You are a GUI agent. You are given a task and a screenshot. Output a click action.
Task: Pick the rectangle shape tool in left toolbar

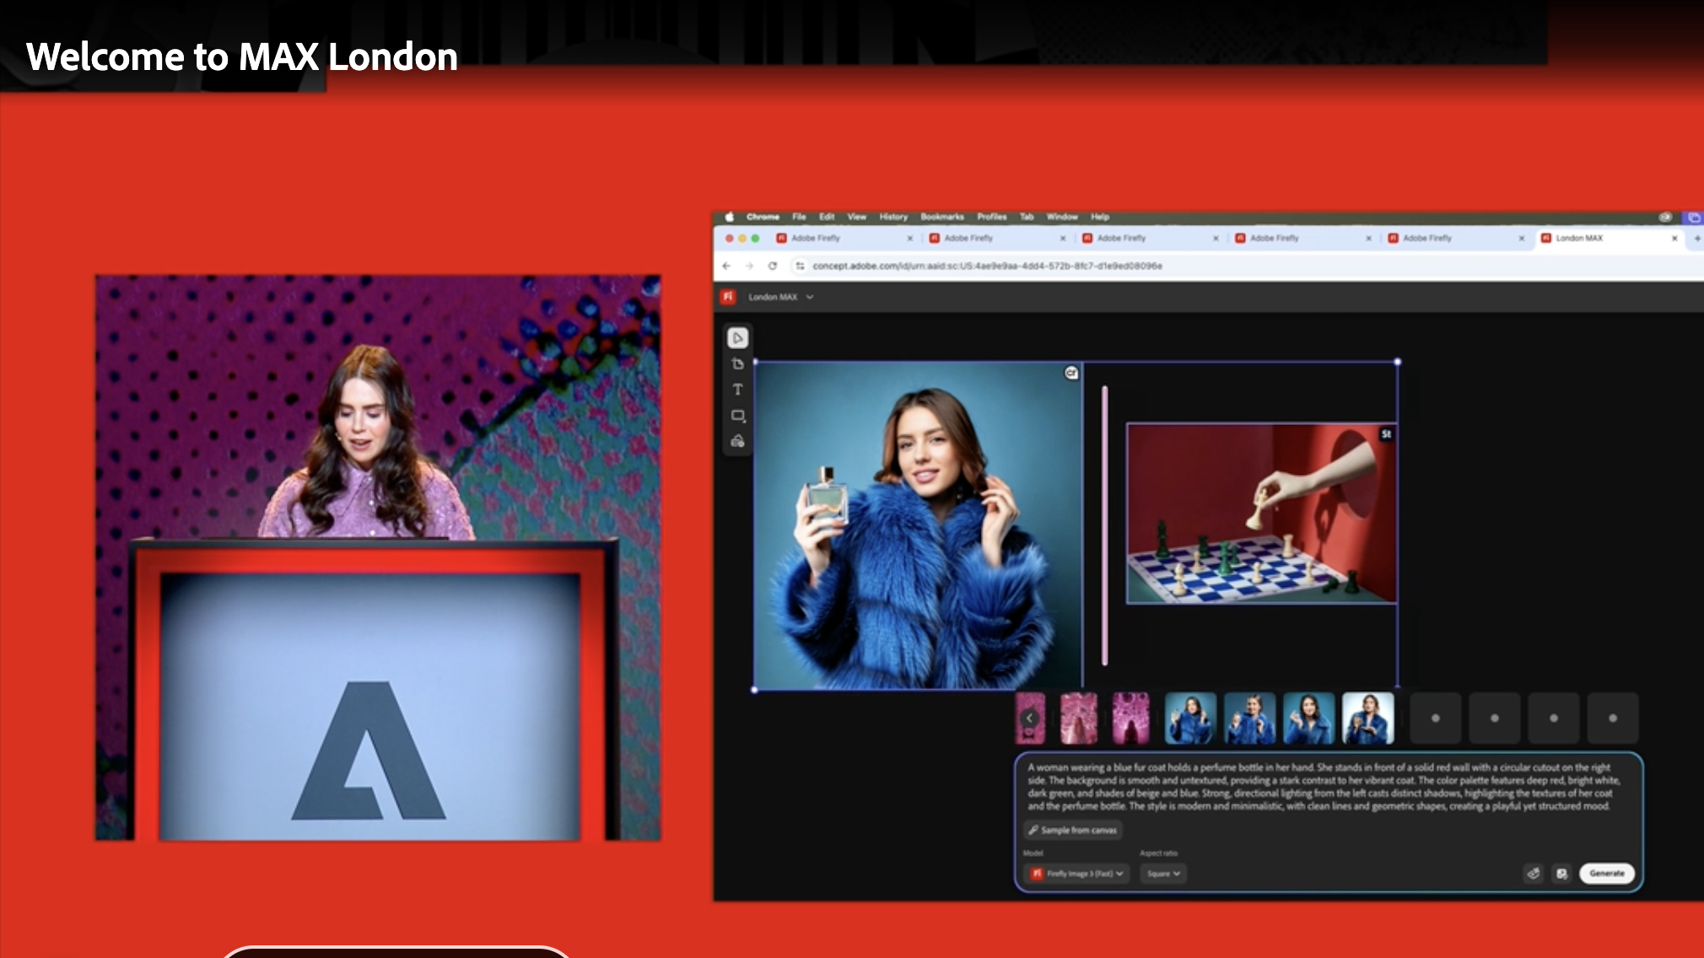(x=737, y=416)
